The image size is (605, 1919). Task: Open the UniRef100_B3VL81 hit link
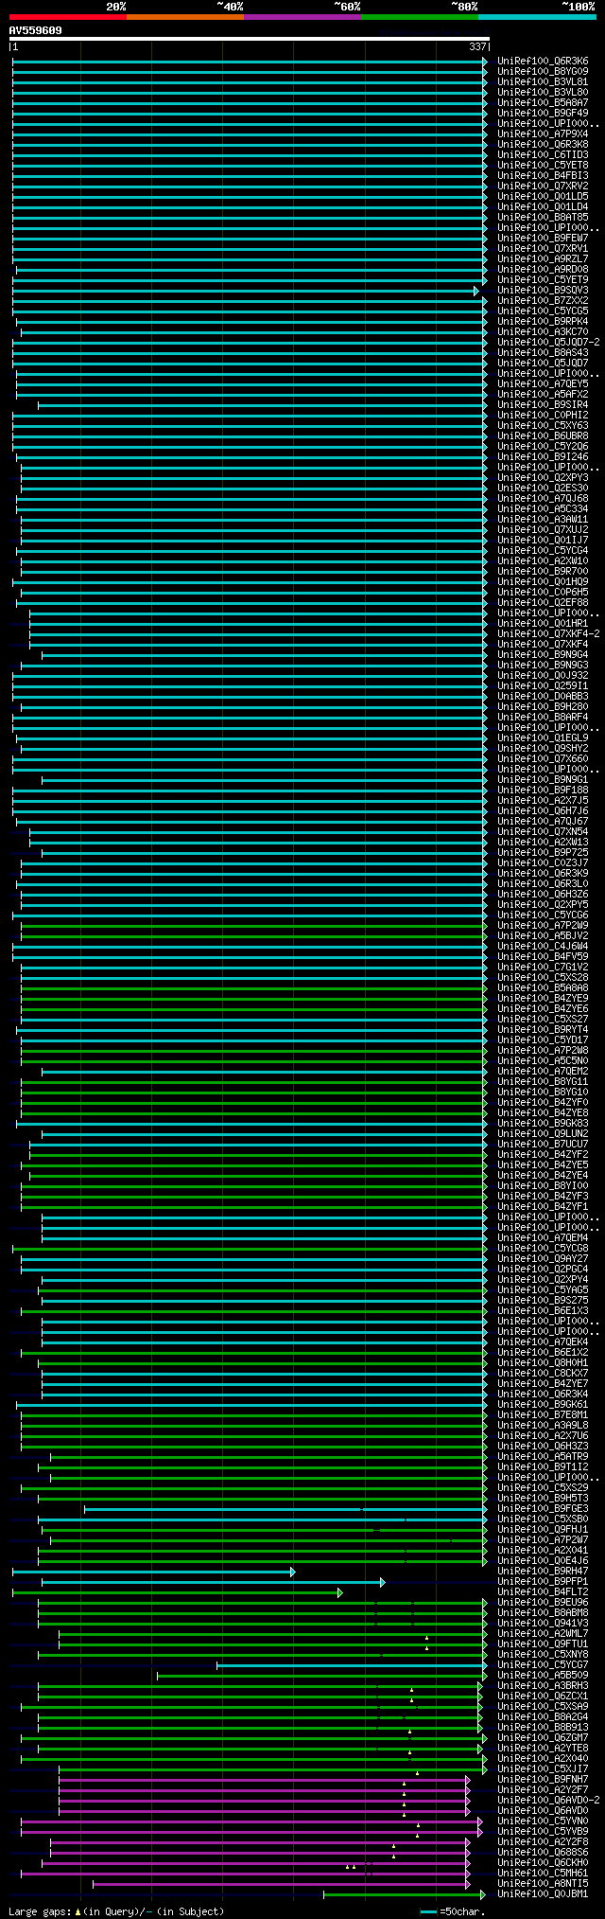coord(543,82)
